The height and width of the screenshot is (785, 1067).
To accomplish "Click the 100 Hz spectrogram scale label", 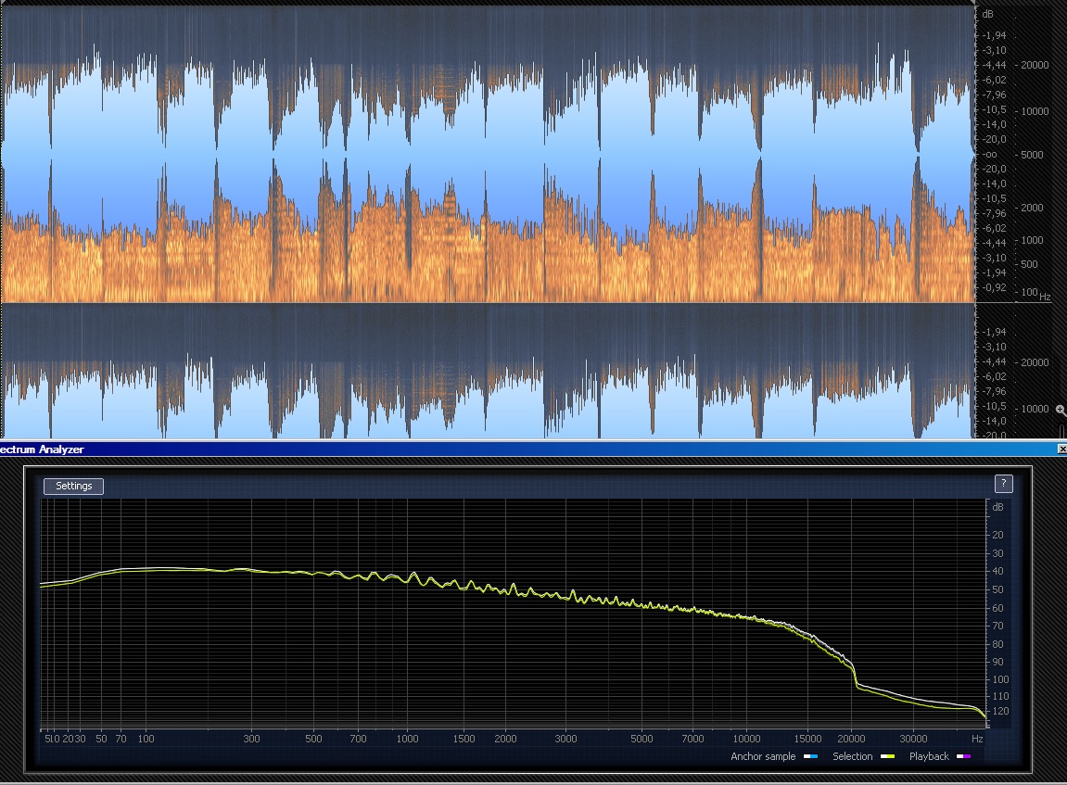I will tap(1030, 292).
